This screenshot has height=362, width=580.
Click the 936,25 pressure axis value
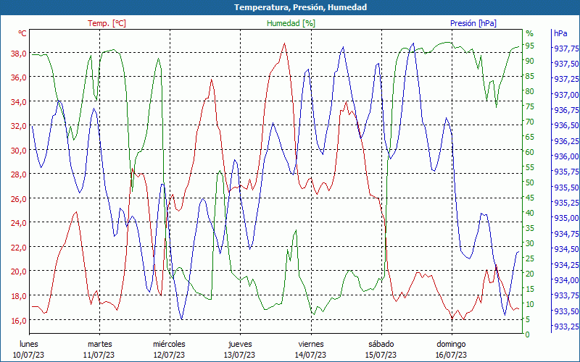(566, 141)
